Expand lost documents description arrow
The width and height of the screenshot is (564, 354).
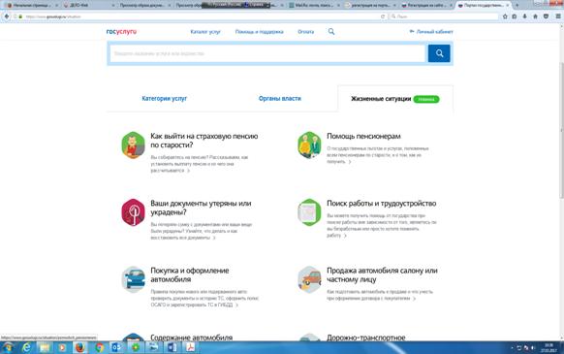tap(214, 238)
